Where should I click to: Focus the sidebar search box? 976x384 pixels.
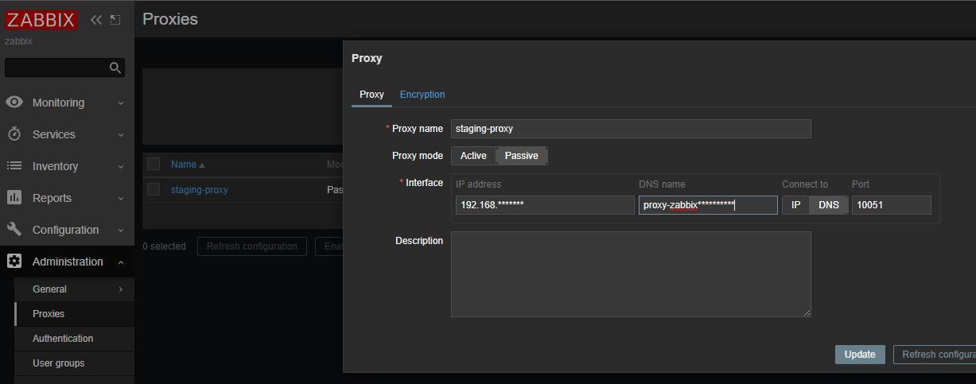click(56, 68)
